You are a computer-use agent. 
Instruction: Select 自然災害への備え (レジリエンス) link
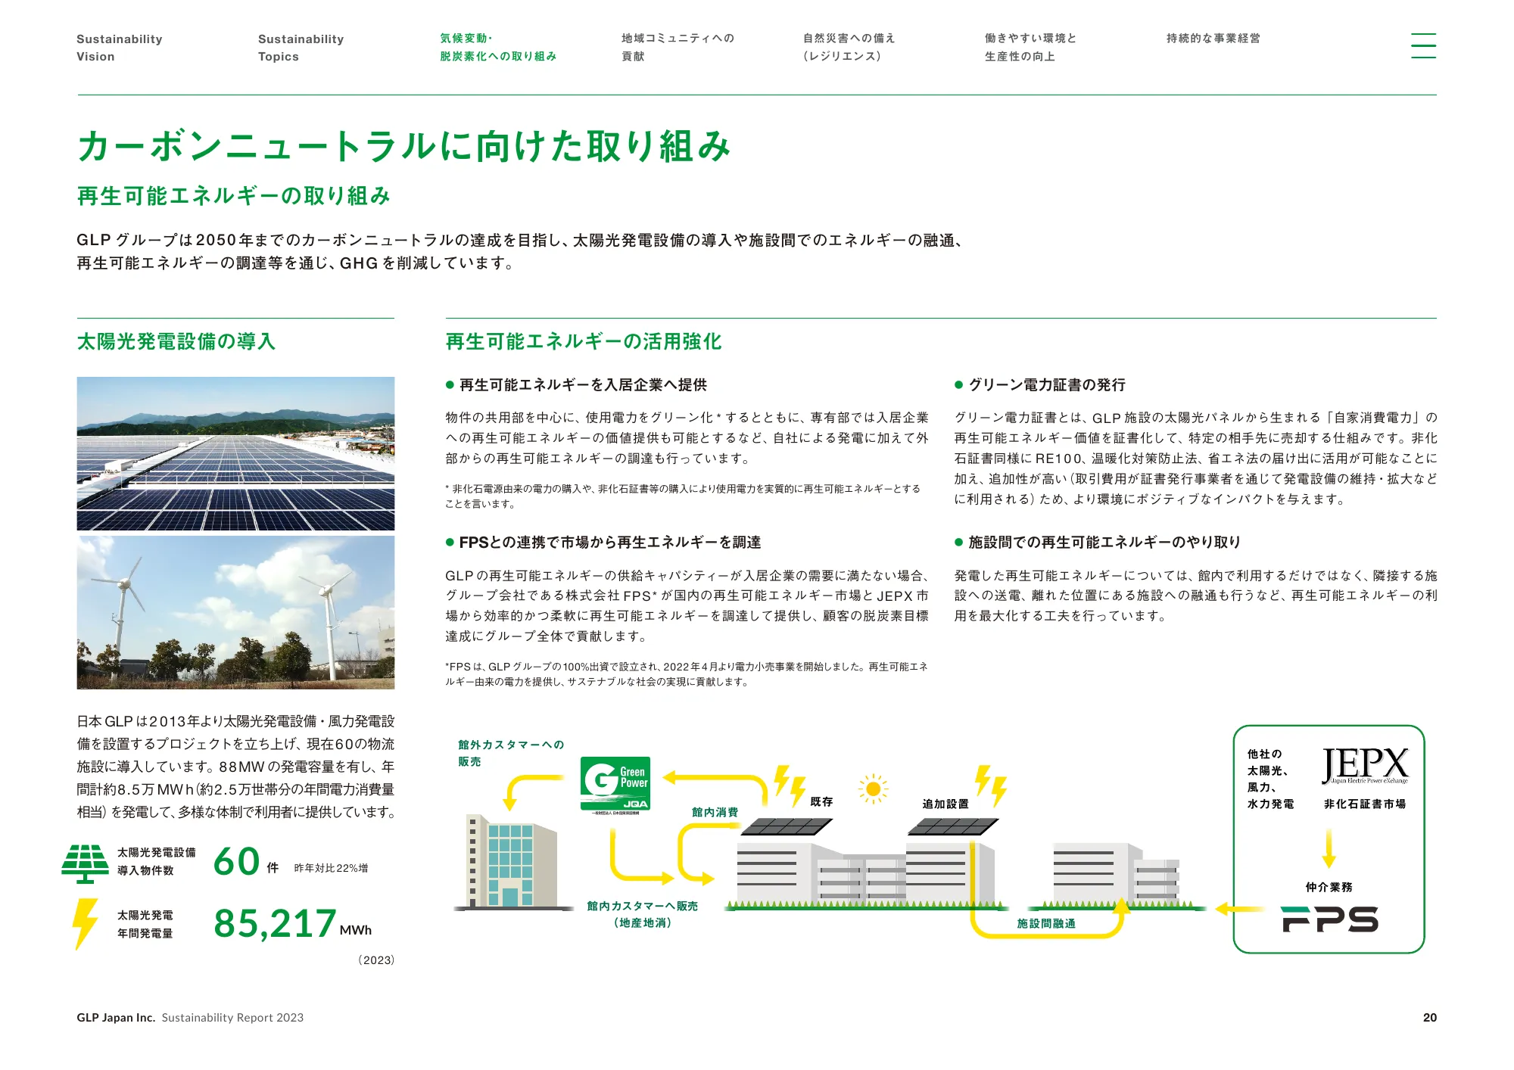pos(849,47)
